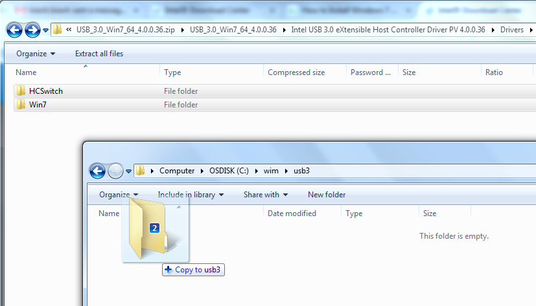
Task: Select OSDISK (C:) breadcrumb
Action: (x=229, y=171)
